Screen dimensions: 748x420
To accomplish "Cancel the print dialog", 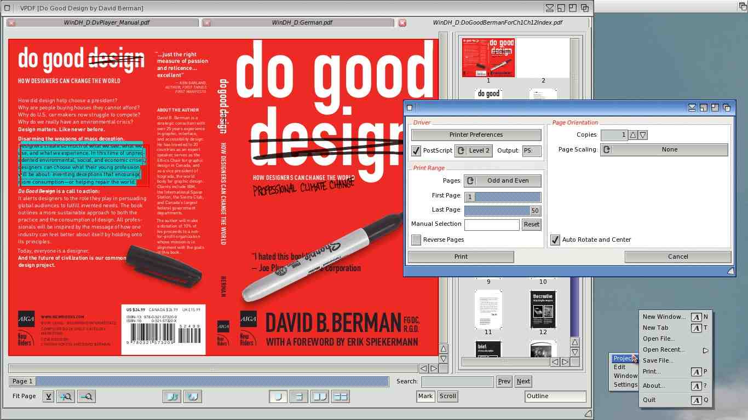I will (x=678, y=256).
